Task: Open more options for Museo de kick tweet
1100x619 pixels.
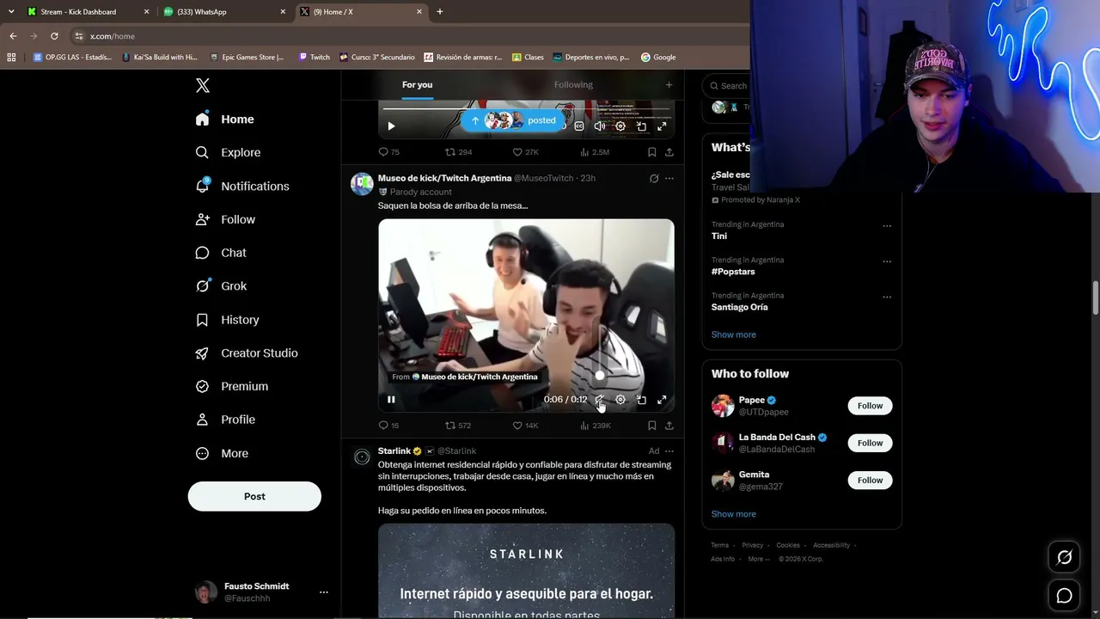Action: 669,178
